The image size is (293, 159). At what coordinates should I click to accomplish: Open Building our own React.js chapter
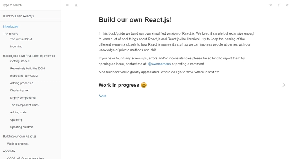[x=20, y=136]
